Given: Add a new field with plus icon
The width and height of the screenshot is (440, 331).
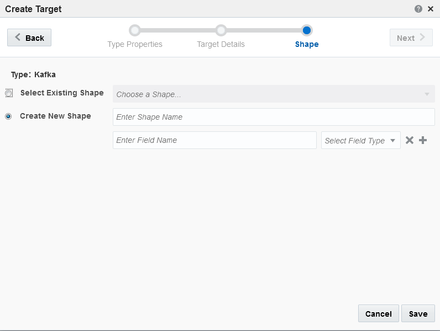Looking at the screenshot, I should [x=423, y=140].
